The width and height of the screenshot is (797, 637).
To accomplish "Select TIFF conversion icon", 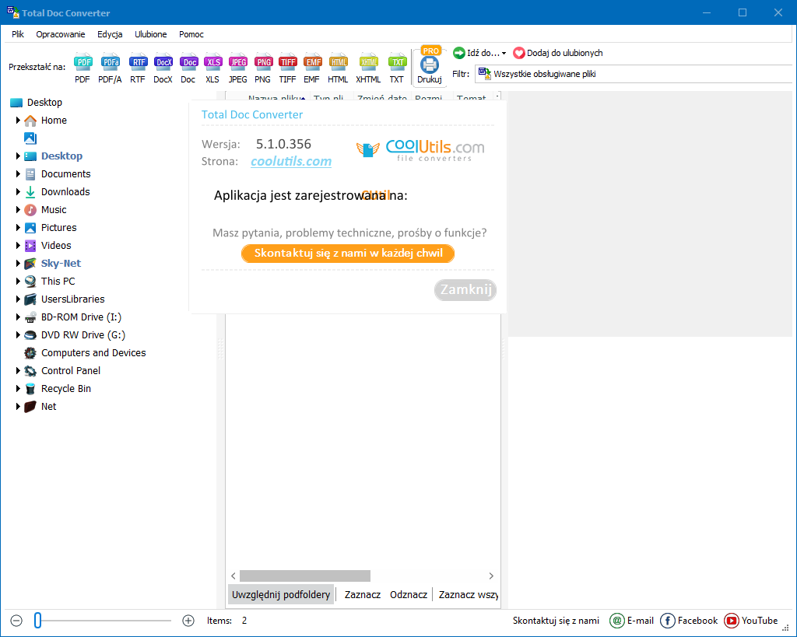I will (288, 68).
